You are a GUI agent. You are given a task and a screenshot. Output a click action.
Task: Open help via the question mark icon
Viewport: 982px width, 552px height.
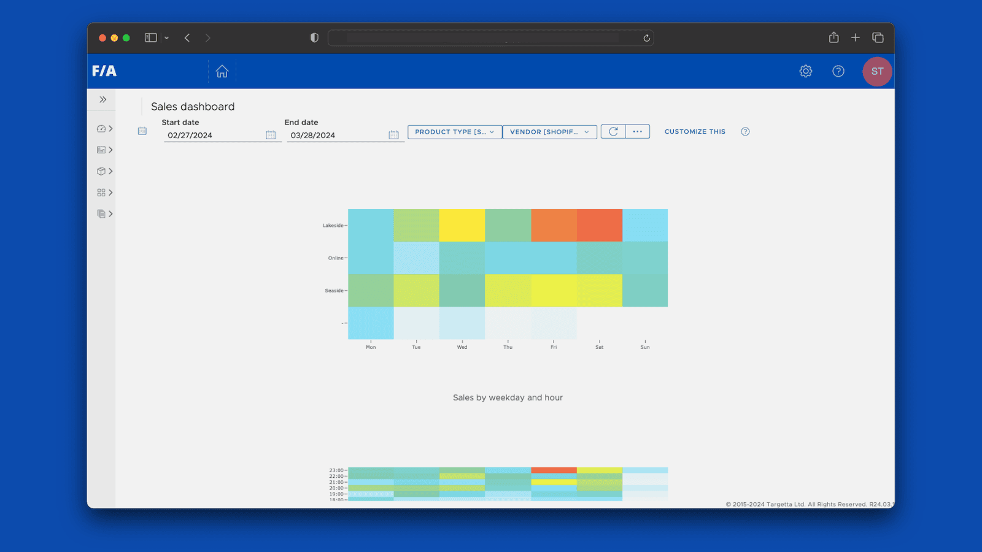click(838, 71)
